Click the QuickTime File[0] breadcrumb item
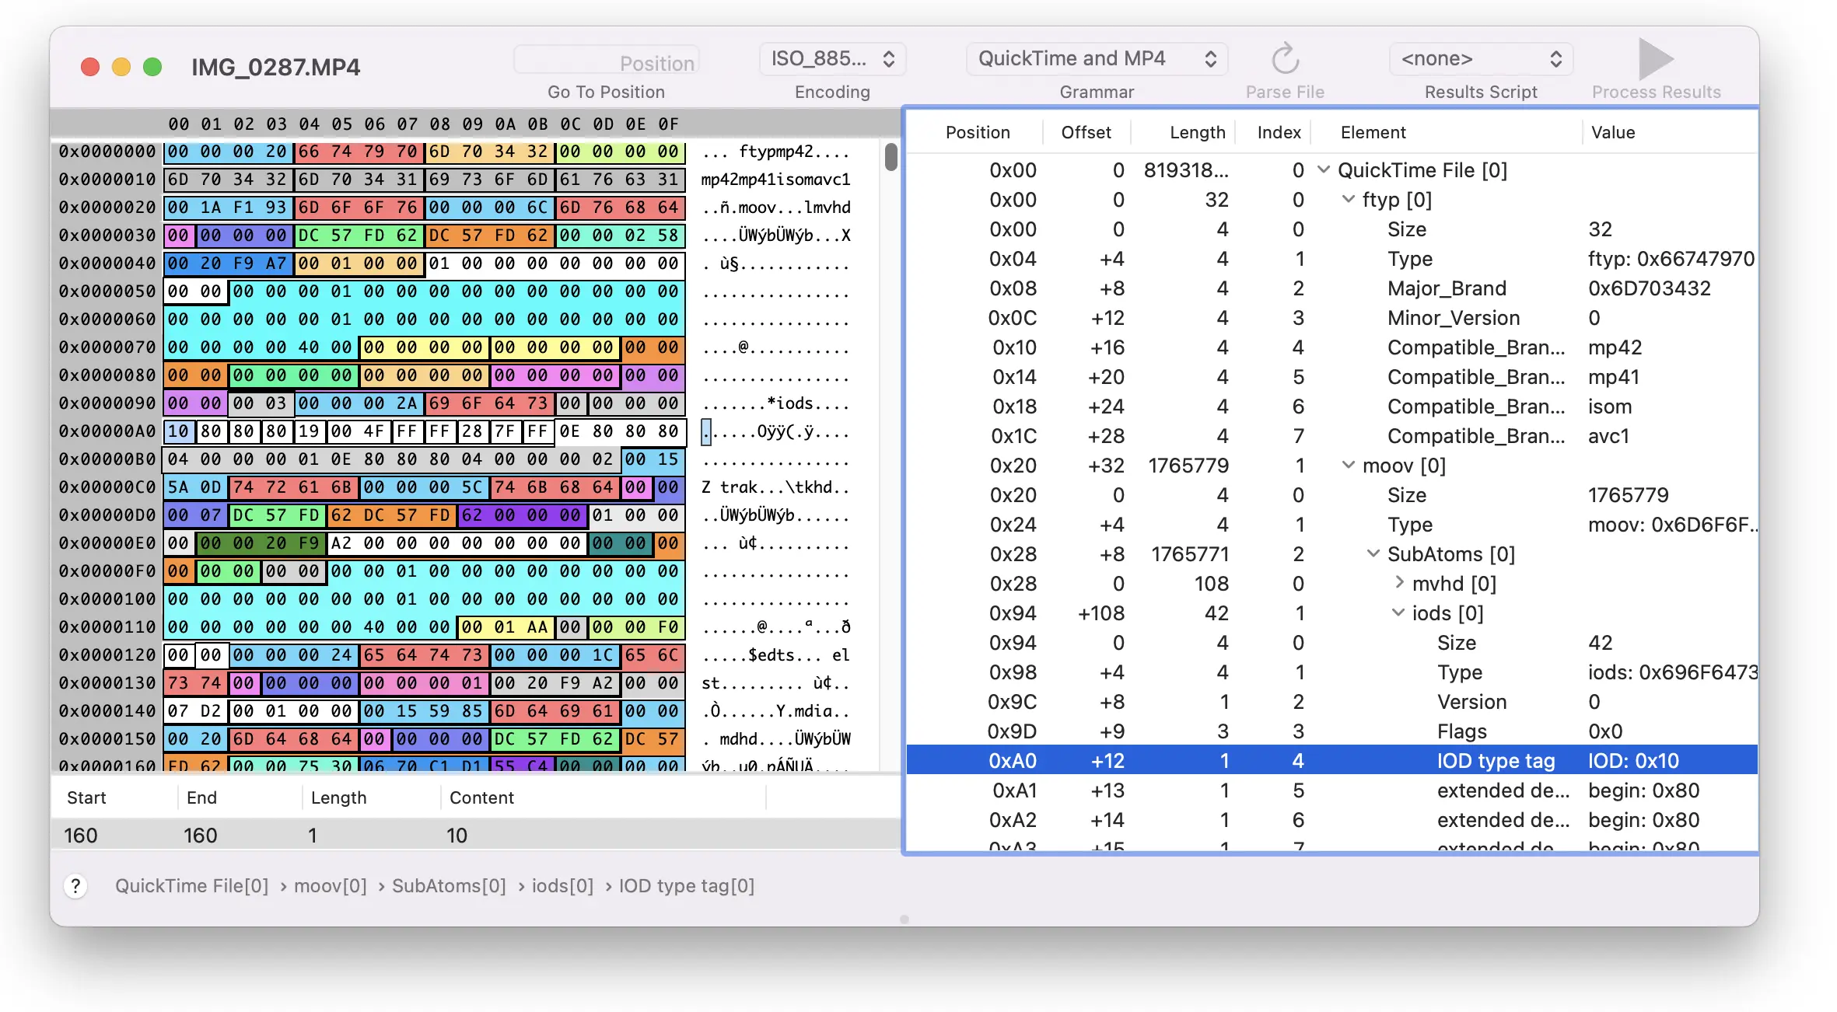 191,886
